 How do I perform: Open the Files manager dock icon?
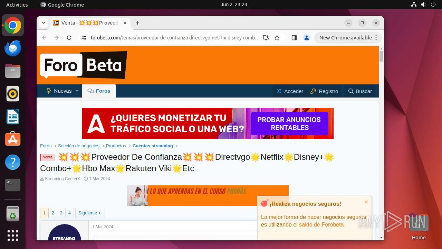click(x=13, y=71)
